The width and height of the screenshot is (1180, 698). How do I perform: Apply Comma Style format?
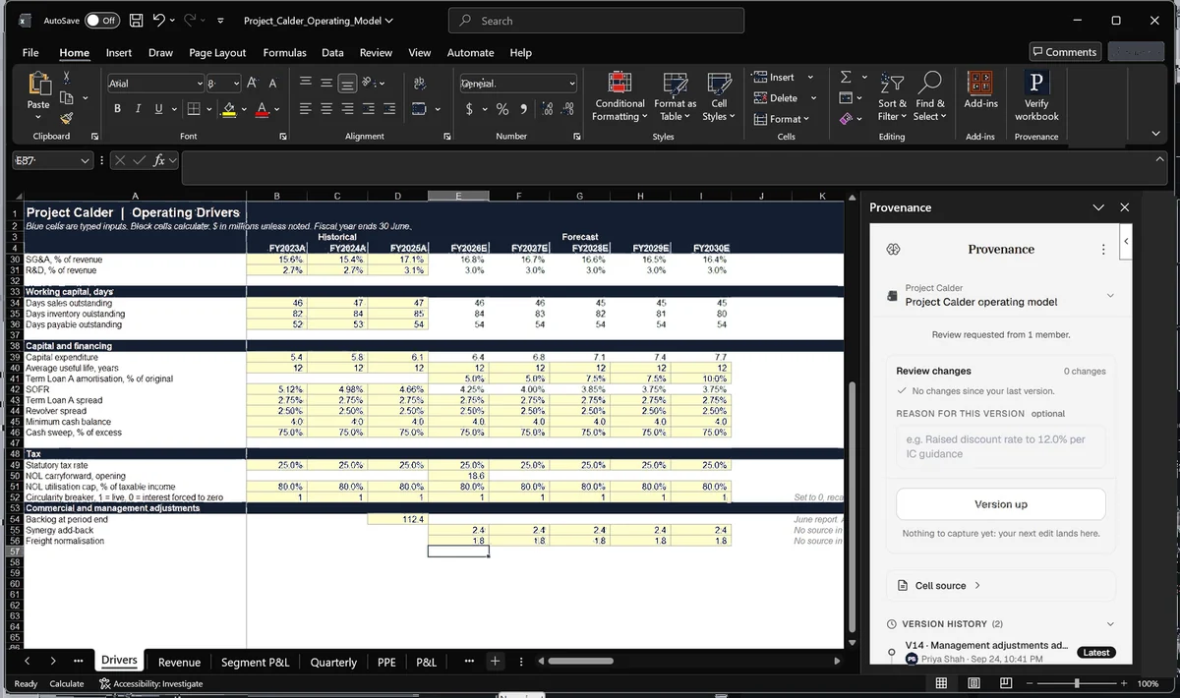523,109
